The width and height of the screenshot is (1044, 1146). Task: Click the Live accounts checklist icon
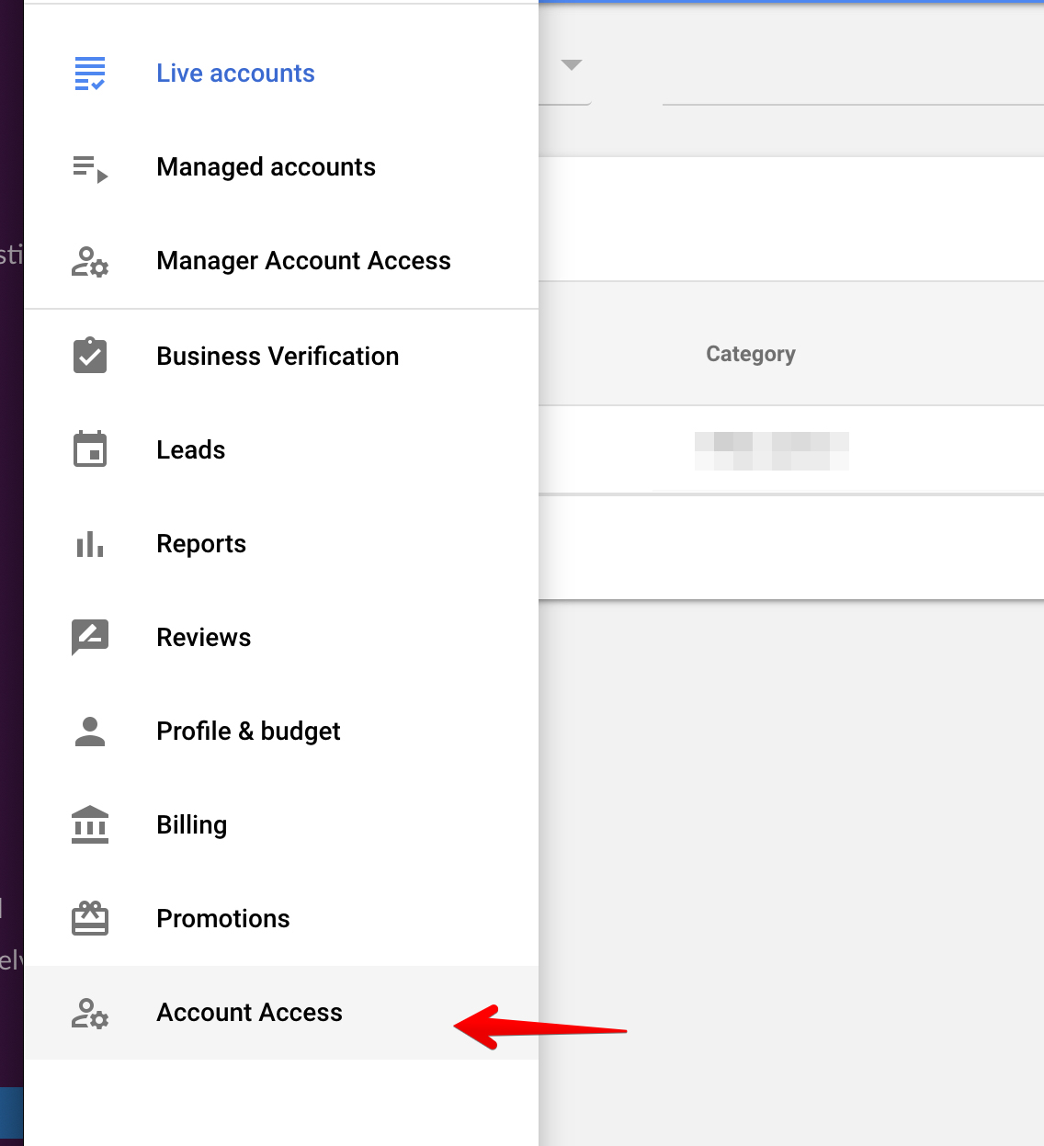tap(90, 74)
